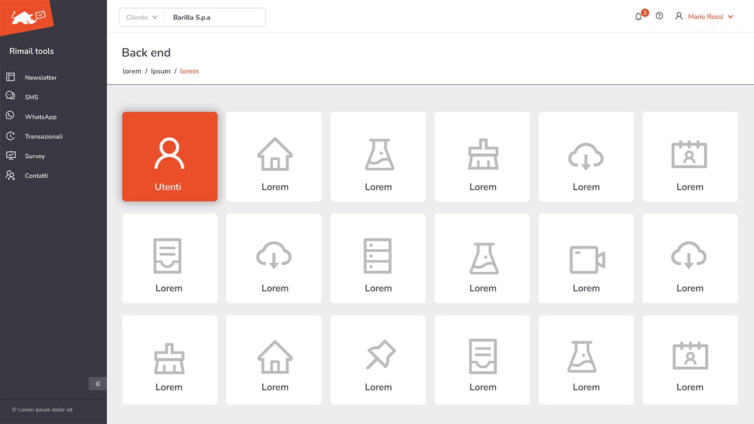The width and height of the screenshot is (754, 424).
Task: Click the top-row cloud download tile
Action: [586, 157]
